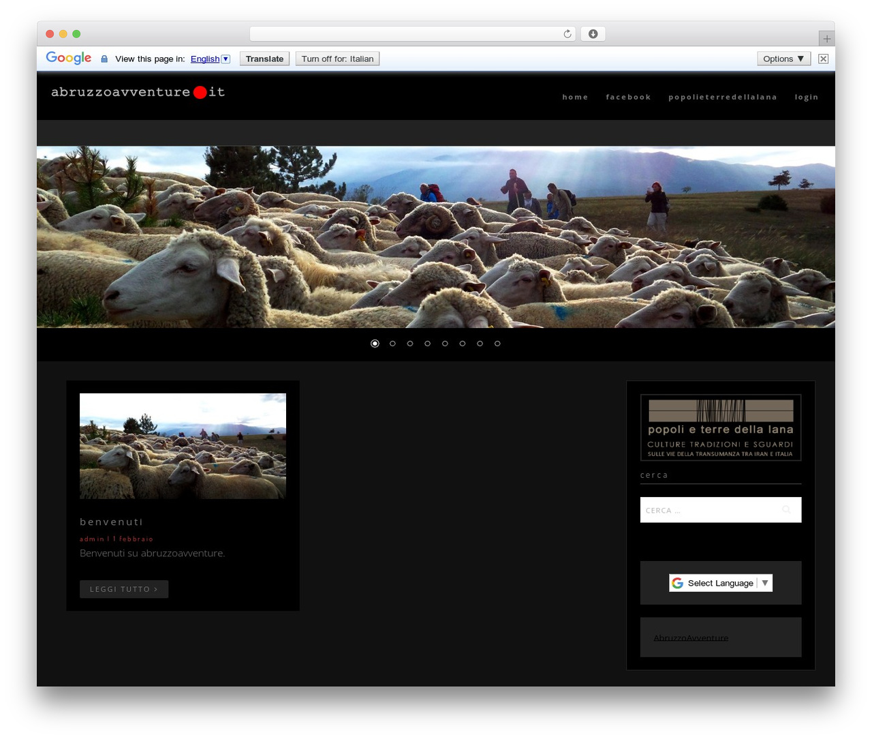
Task: Click the 'View this page in:' label
Action: click(x=150, y=59)
